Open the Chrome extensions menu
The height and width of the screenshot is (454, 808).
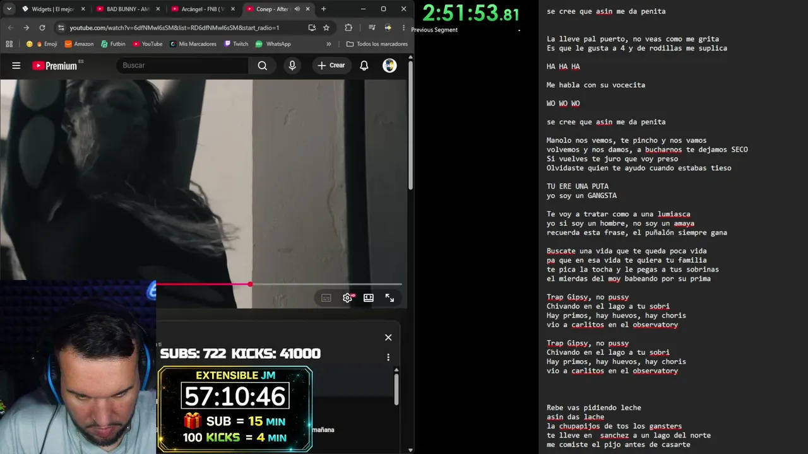(x=348, y=28)
